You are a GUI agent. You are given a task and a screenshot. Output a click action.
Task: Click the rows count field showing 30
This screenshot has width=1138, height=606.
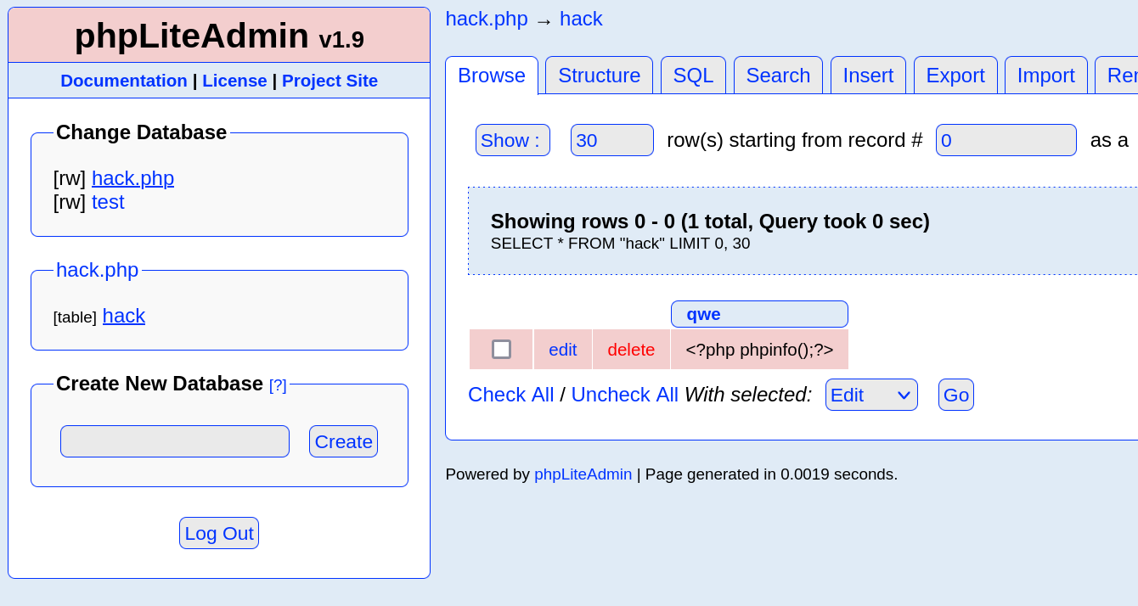click(612, 140)
